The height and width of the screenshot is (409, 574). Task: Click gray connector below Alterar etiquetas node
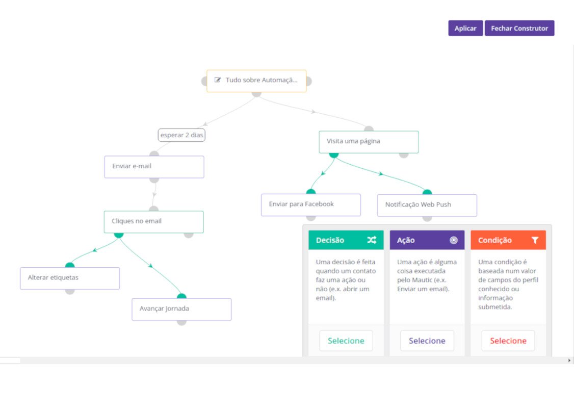click(x=70, y=291)
